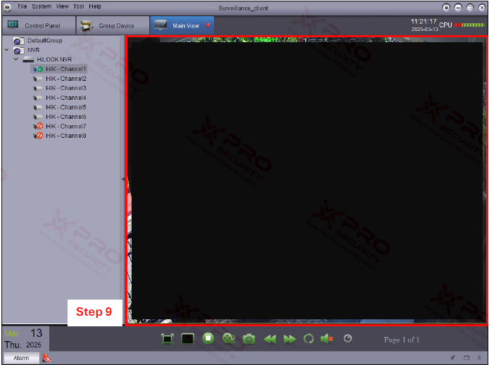Select HIK - Channel8 camera
This screenshot has width=489, height=365.
click(x=66, y=136)
